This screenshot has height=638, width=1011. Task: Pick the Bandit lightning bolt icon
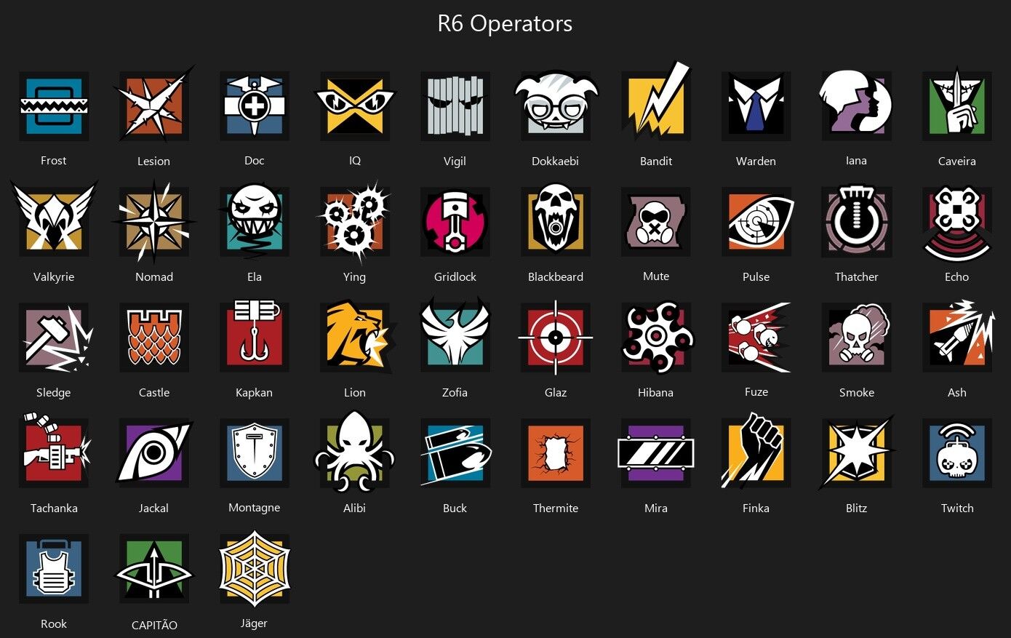pos(656,102)
